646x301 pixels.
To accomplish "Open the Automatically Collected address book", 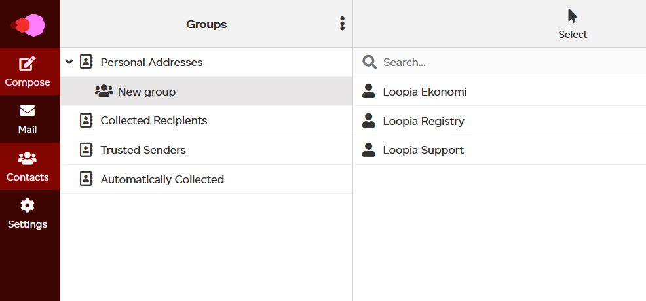I will (x=206, y=179).
